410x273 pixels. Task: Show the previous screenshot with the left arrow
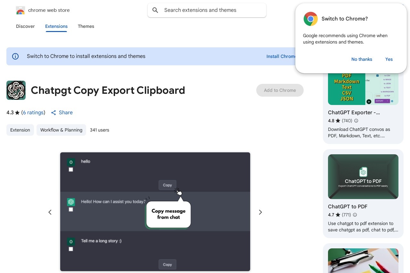pos(50,212)
